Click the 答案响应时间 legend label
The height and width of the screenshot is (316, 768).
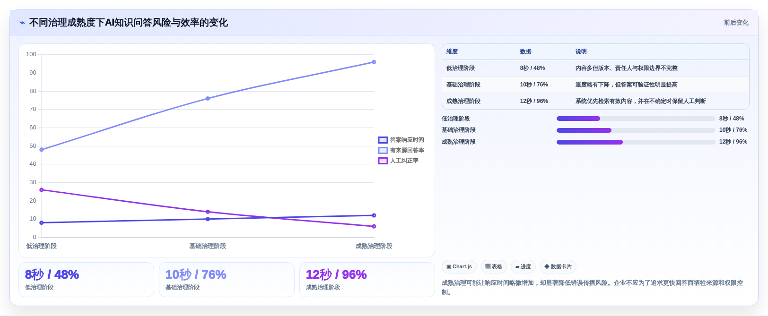[407, 140]
